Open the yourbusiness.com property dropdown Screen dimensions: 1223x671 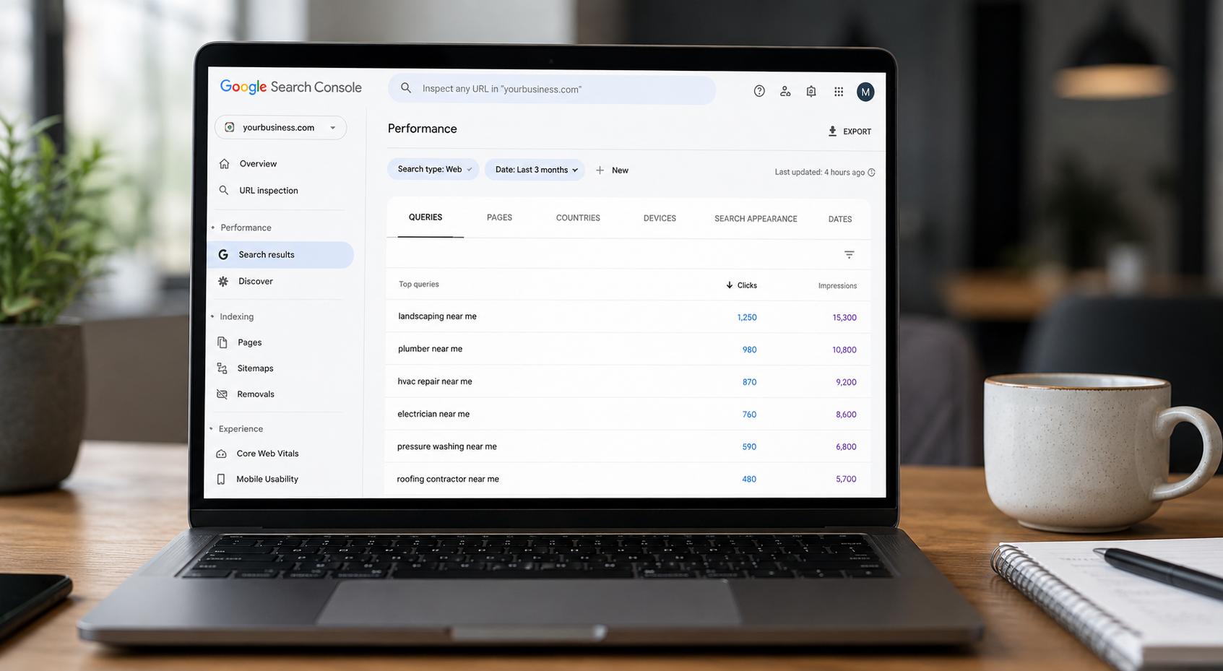[x=280, y=127]
